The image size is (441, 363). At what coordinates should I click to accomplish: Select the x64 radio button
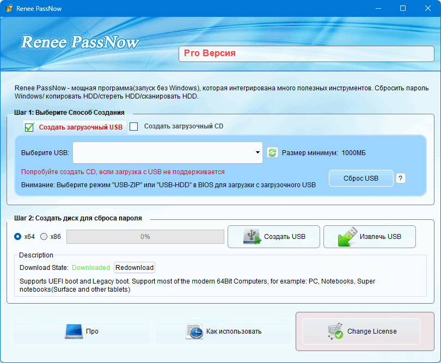(18, 236)
